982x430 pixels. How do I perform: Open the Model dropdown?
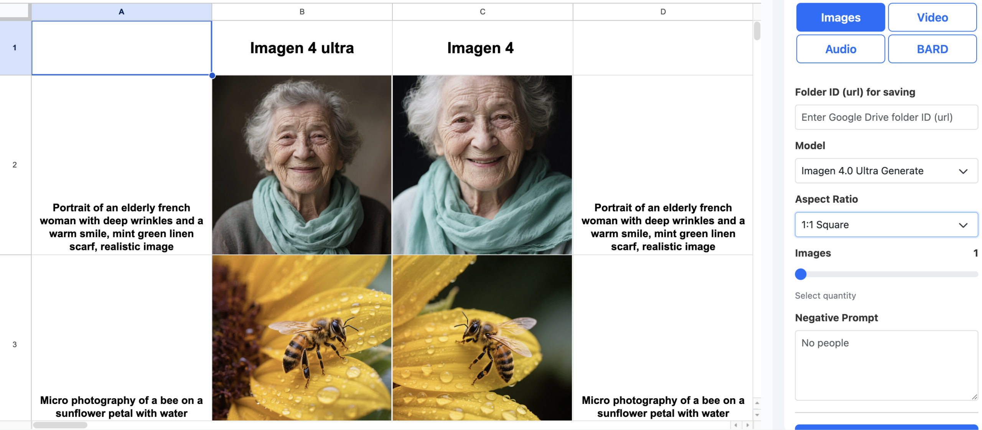(x=886, y=171)
